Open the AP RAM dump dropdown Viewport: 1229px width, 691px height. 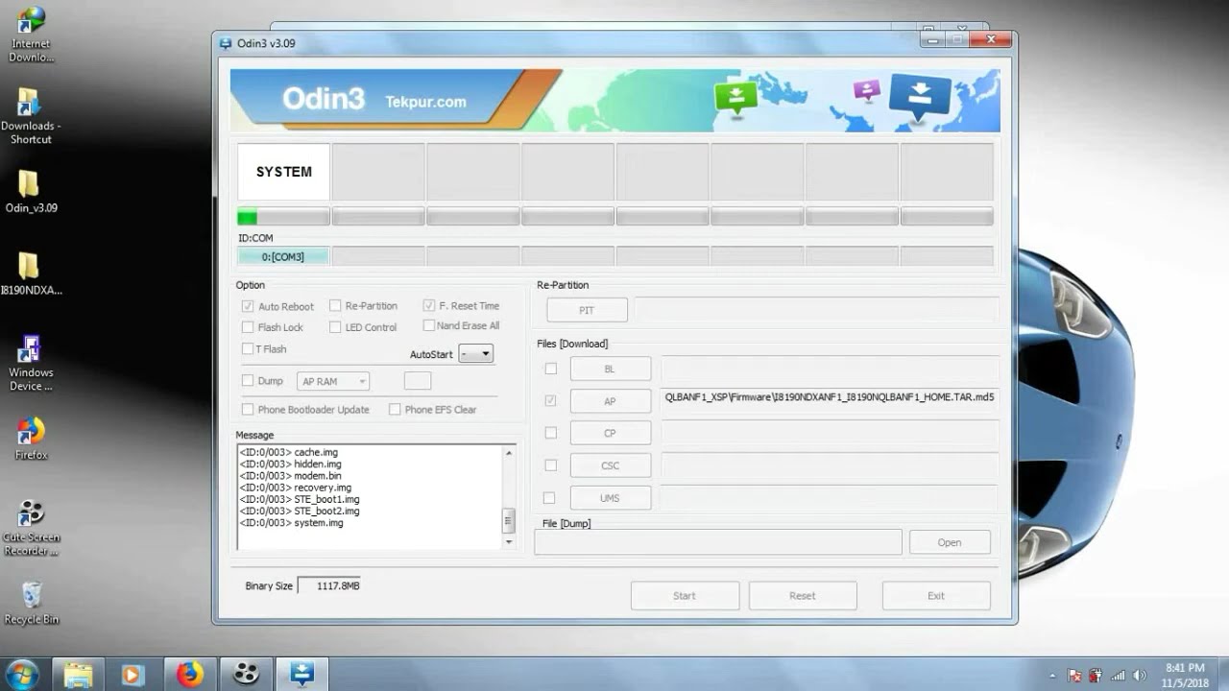click(333, 381)
